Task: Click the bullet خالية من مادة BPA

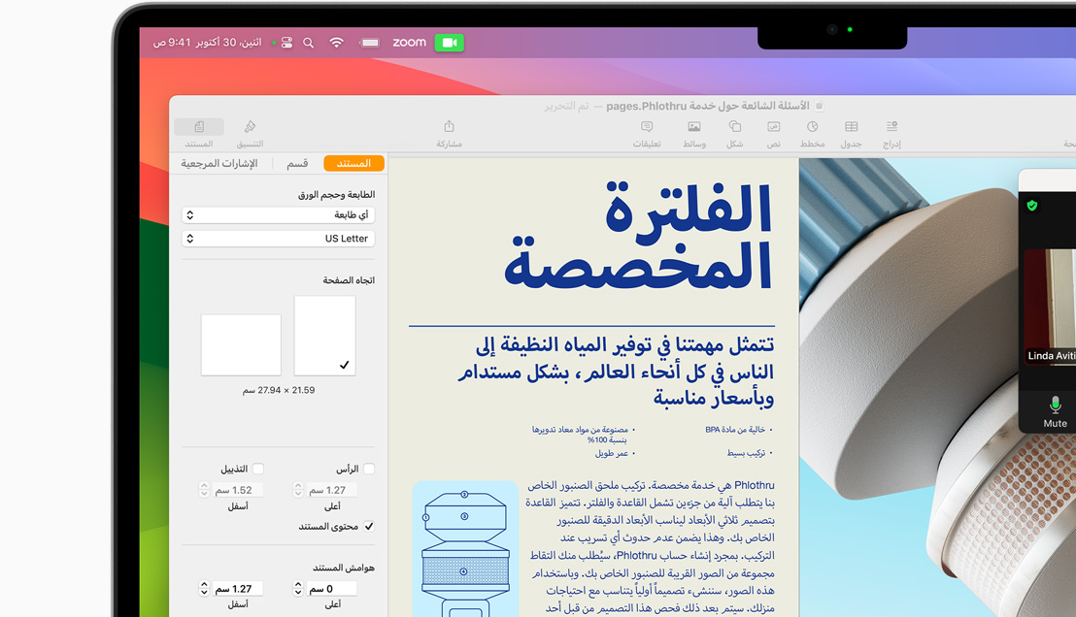Action: pos(738,430)
